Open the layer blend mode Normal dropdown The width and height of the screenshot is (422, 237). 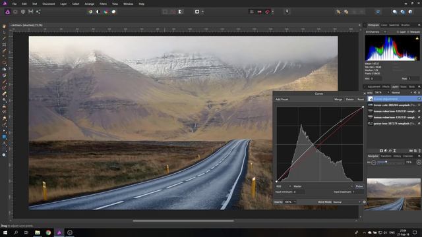(x=402, y=92)
